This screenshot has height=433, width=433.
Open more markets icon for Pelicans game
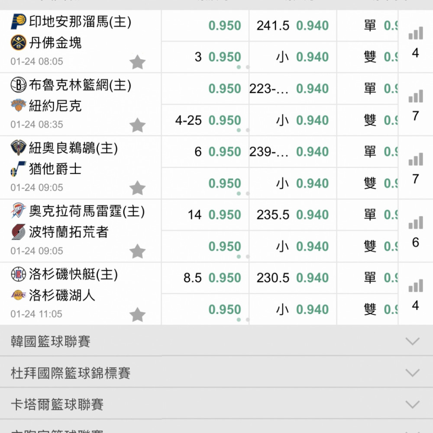click(416, 160)
